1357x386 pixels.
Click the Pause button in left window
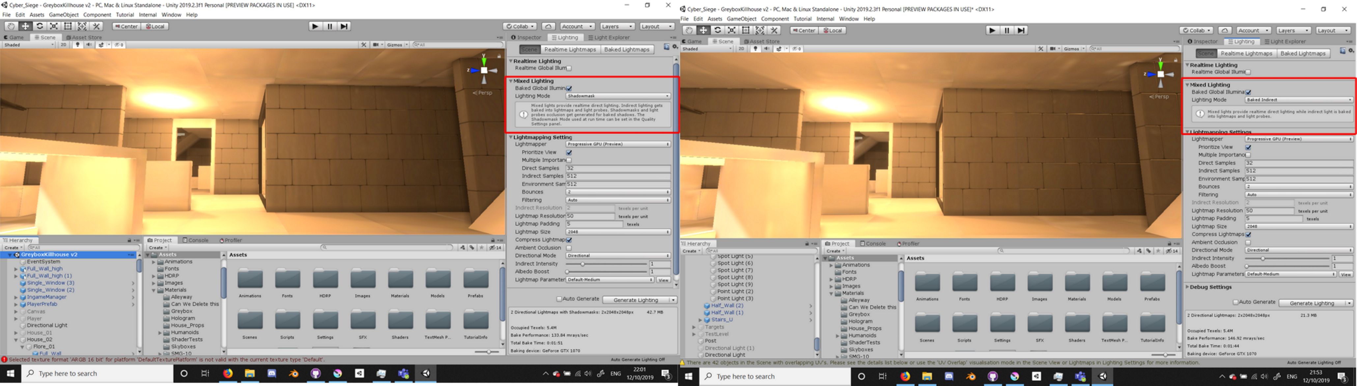[330, 26]
